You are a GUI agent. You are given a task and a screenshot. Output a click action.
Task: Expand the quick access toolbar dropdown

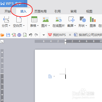pyautogui.click(x=44, y=35)
